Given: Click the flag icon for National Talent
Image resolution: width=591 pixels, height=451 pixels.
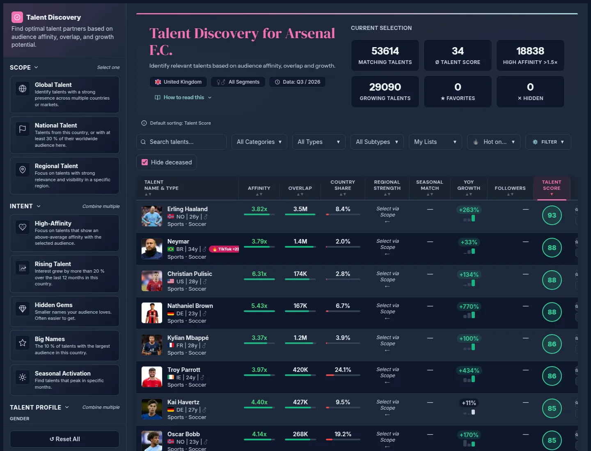Looking at the screenshot, I should click(x=23, y=129).
